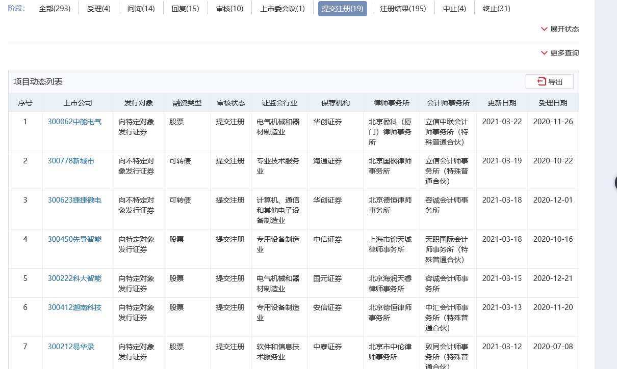Select the 问询(14) stage filter

pyautogui.click(x=141, y=9)
